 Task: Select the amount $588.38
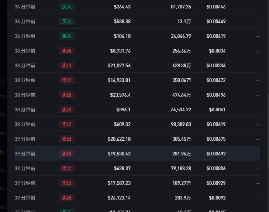pyautogui.click(x=122, y=21)
